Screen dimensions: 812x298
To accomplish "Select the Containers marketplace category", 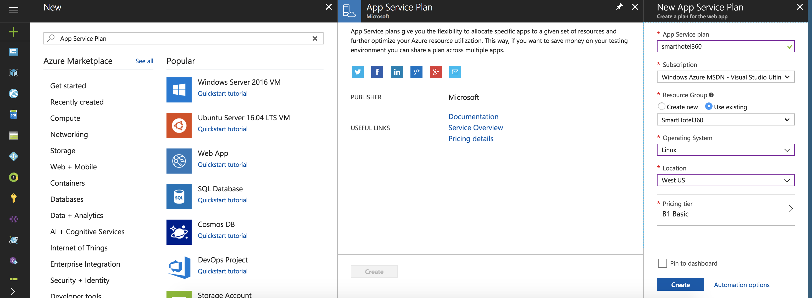I will pyautogui.click(x=68, y=183).
